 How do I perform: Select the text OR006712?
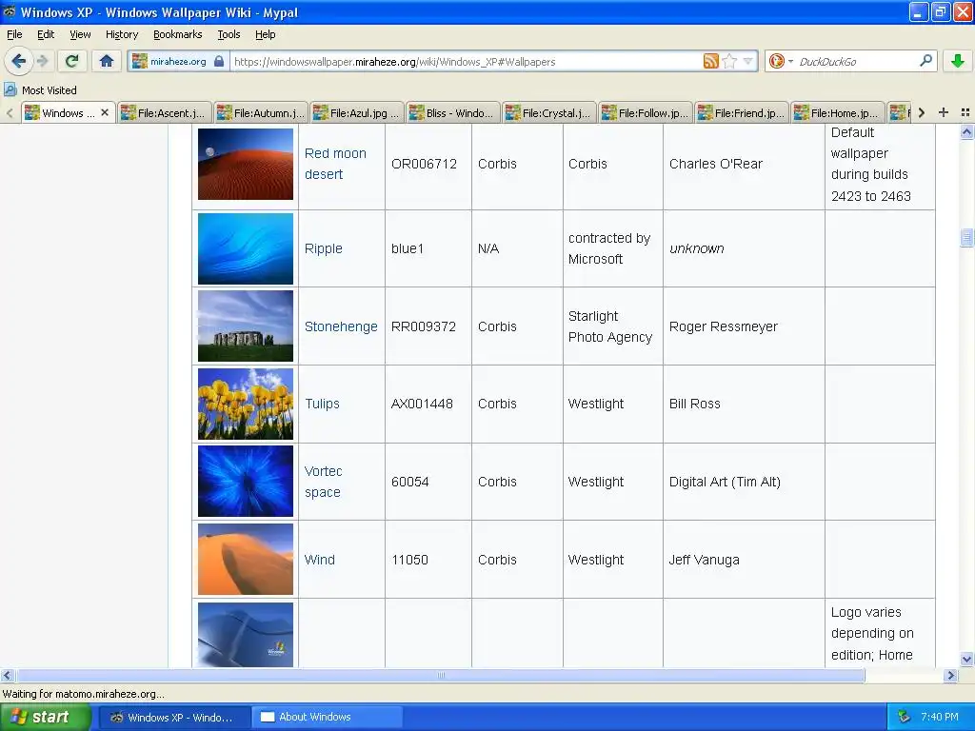click(x=424, y=164)
